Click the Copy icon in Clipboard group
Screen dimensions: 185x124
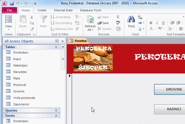pos(32,23)
